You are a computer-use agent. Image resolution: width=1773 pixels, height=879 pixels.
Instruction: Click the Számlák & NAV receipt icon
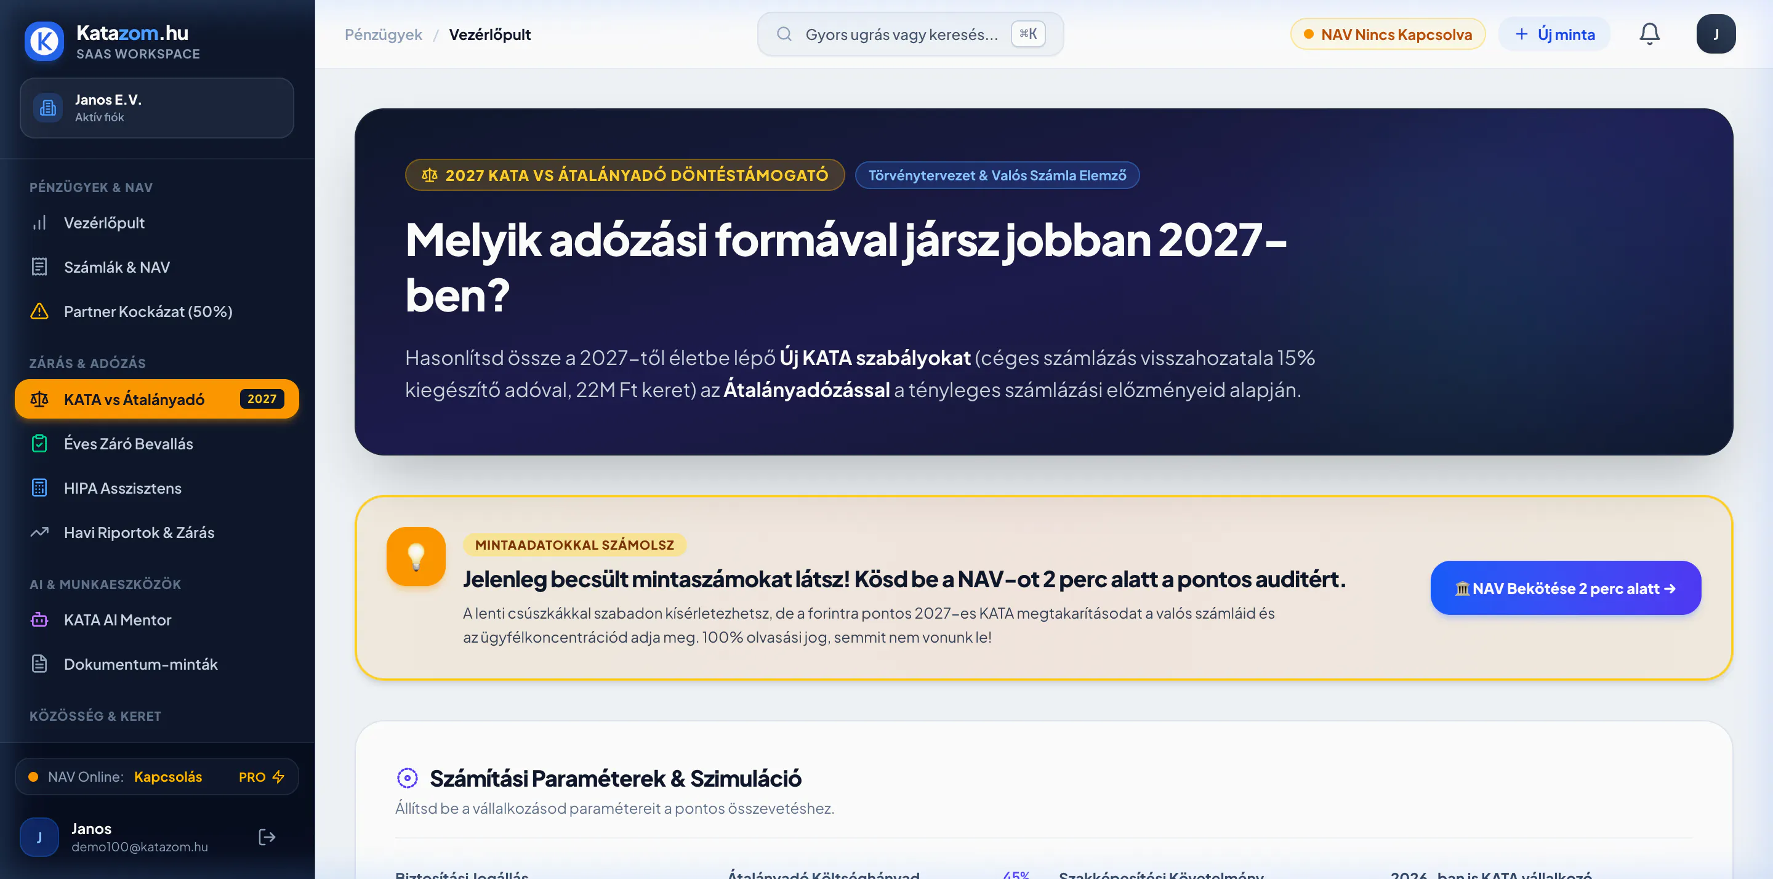39,267
